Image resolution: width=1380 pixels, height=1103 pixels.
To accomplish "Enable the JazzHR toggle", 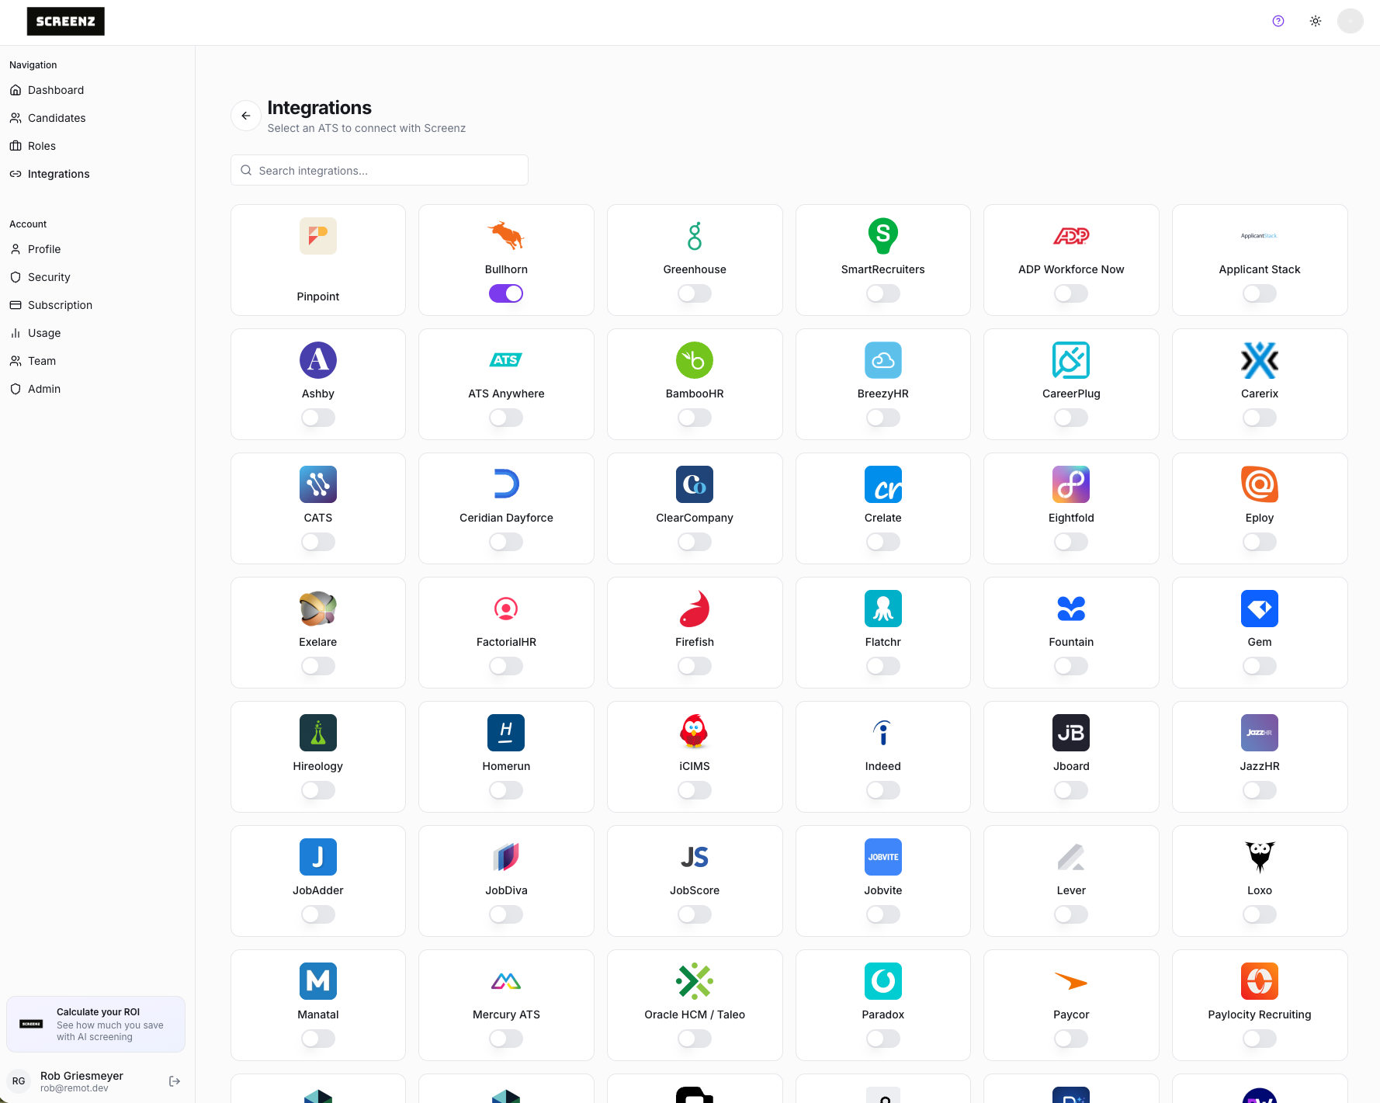I will 1260,790.
